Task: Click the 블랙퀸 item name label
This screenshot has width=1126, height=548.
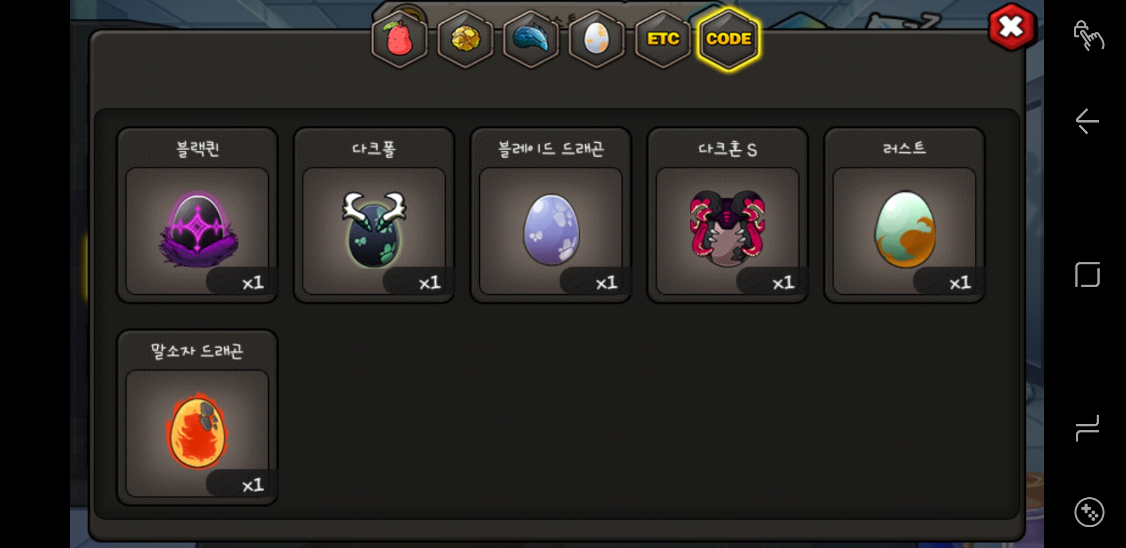Action: (x=197, y=149)
